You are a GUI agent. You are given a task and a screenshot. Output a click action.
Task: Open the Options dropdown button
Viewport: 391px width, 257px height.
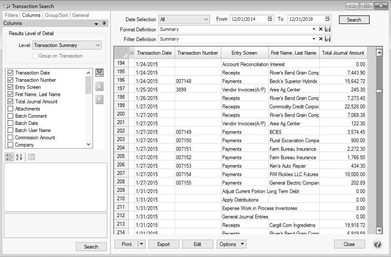pyautogui.click(x=231, y=244)
